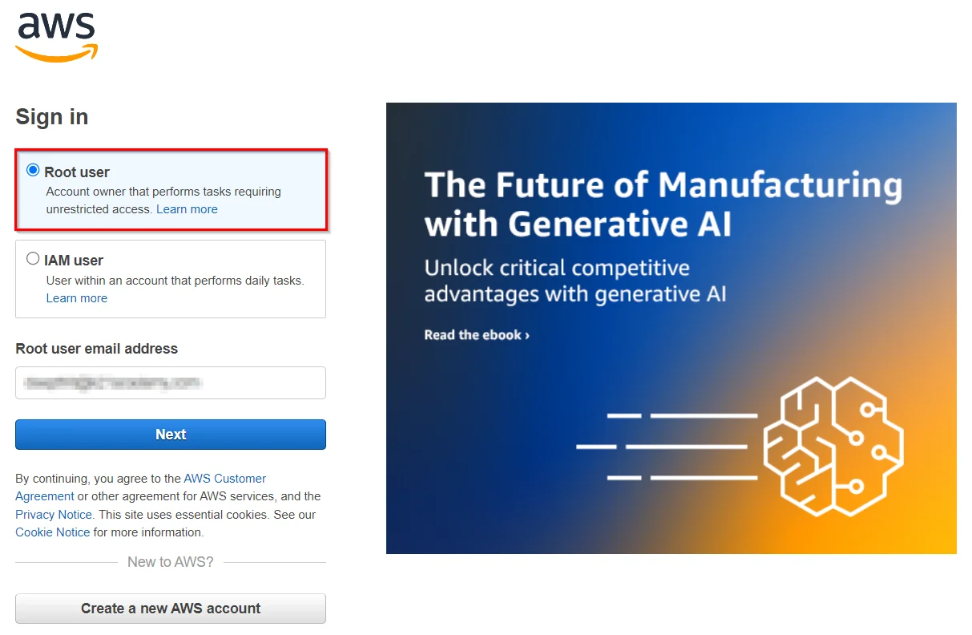Click Create a new AWS account
The image size is (972, 635).
171,609
